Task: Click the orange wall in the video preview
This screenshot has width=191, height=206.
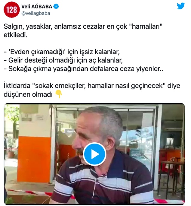Action: click(34, 159)
